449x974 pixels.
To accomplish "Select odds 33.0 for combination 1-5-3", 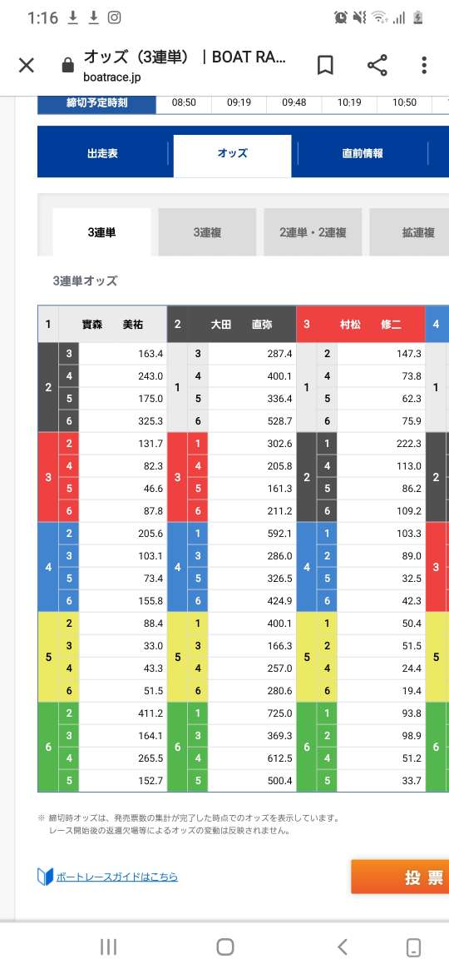I will click(123, 645).
